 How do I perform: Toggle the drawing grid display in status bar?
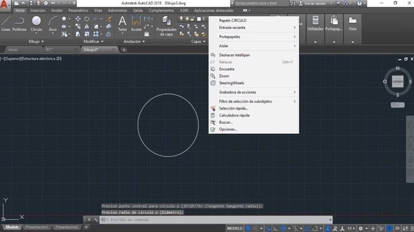248,228
